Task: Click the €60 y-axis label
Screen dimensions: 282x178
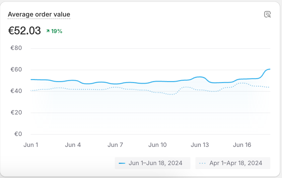Action: coord(16,69)
